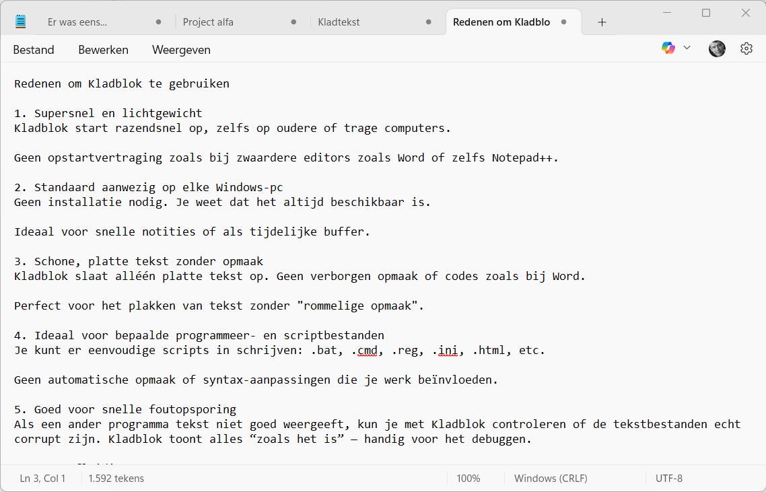Click line 'Ideaal voor snelle notities'
This screenshot has height=492, width=766.
[192, 232]
